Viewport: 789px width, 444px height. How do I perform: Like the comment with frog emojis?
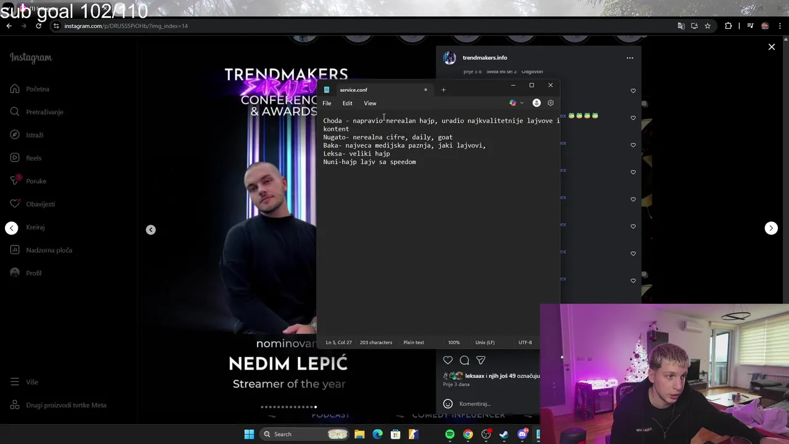pyautogui.click(x=633, y=118)
